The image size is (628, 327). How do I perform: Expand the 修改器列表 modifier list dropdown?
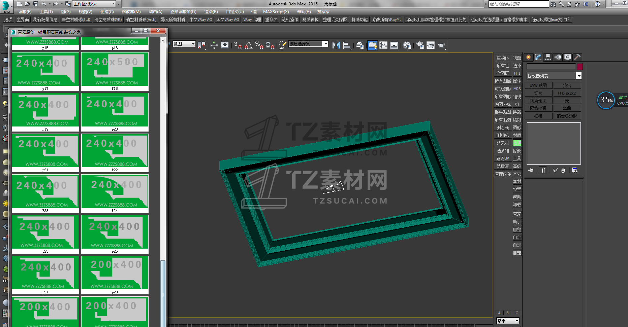(578, 76)
